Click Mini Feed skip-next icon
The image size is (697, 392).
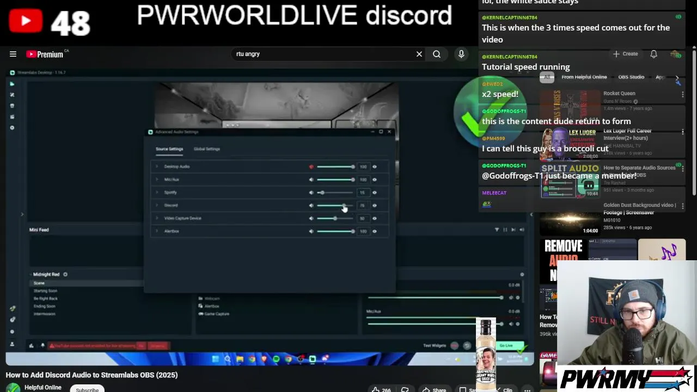click(x=513, y=230)
